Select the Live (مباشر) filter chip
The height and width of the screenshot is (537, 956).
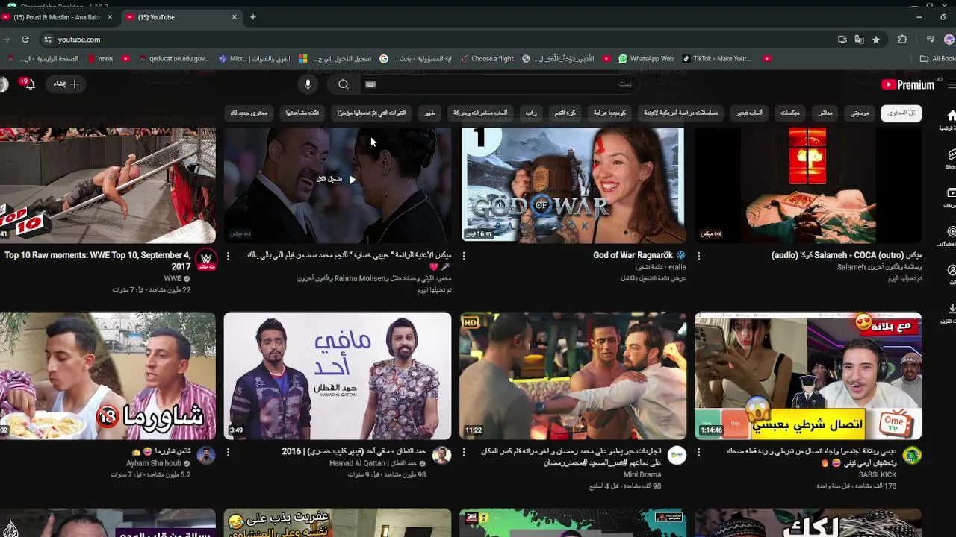pyautogui.click(x=825, y=113)
